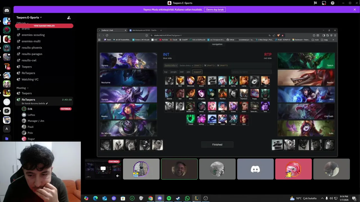
Task: Select the Discord logo participant tile
Action: (x=255, y=169)
